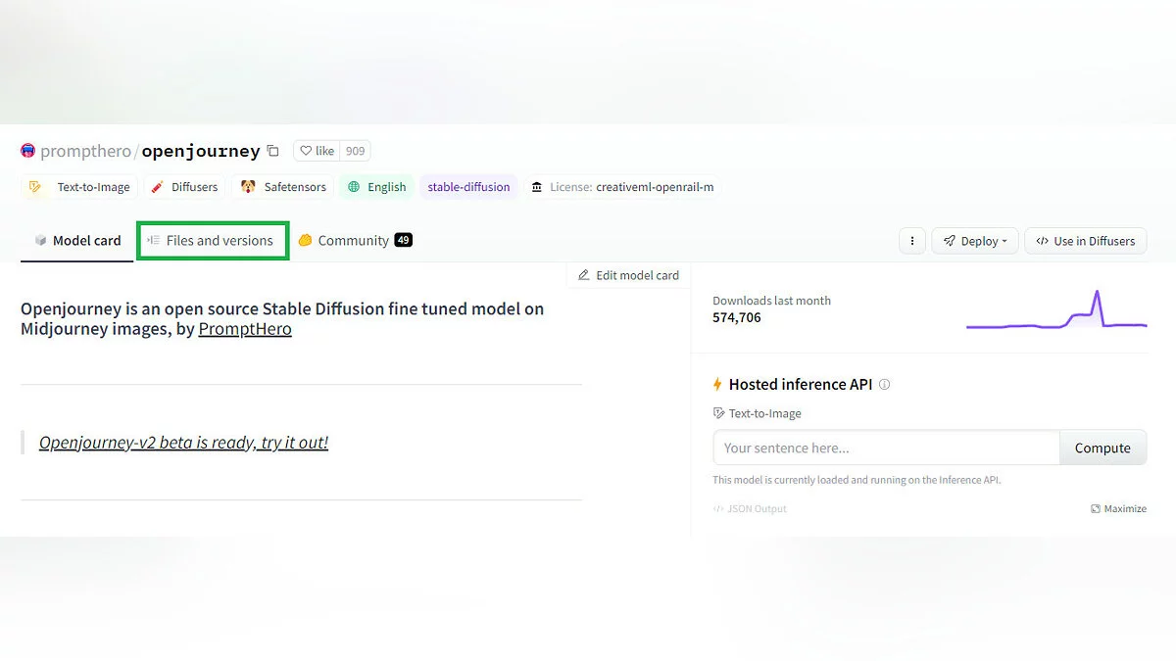Click the Hosted inference API info icon
1176x661 pixels.
885,385
